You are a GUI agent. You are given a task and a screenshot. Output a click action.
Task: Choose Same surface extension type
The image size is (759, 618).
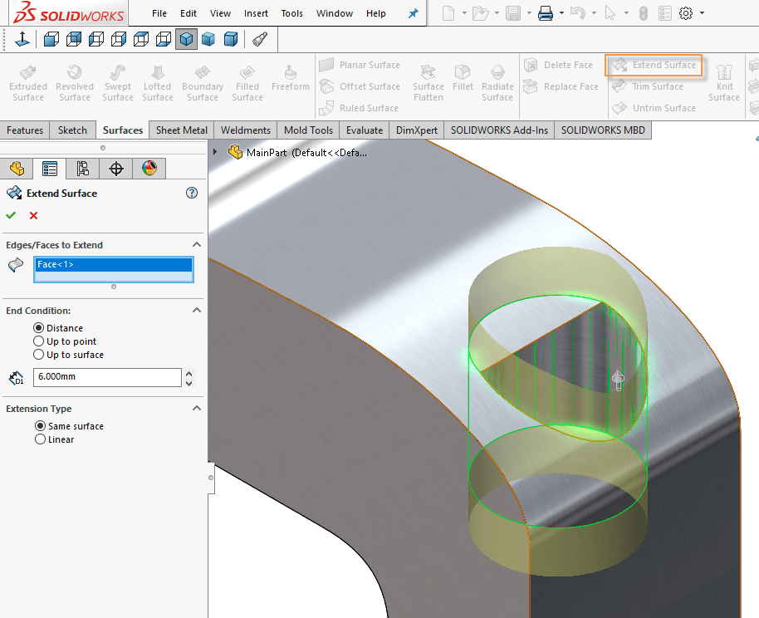(x=40, y=426)
